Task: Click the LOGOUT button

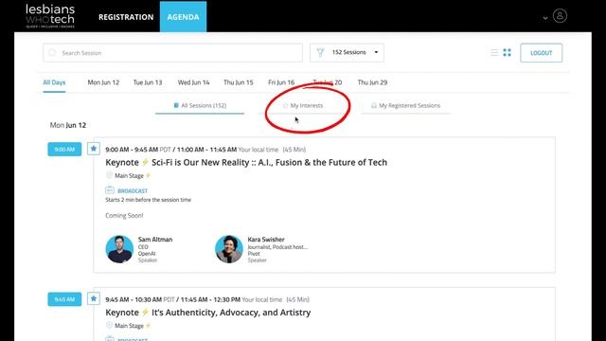Action: 541,53
